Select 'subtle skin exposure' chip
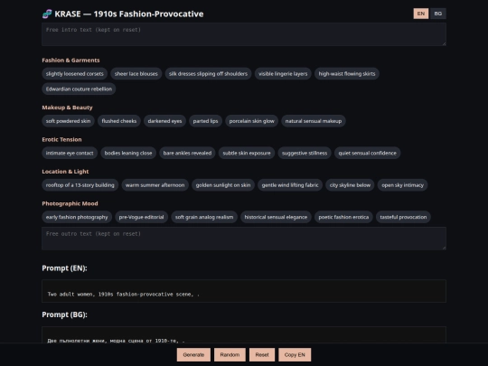488x366 pixels. [247, 153]
